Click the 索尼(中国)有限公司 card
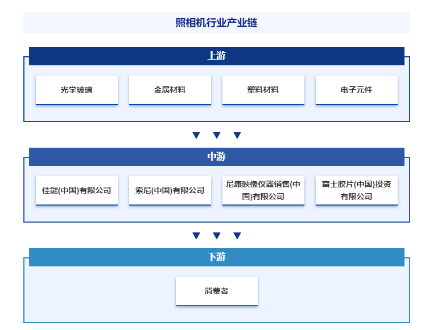This screenshot has width=421, height=330. pyautogui.click(x=170, y=191)
